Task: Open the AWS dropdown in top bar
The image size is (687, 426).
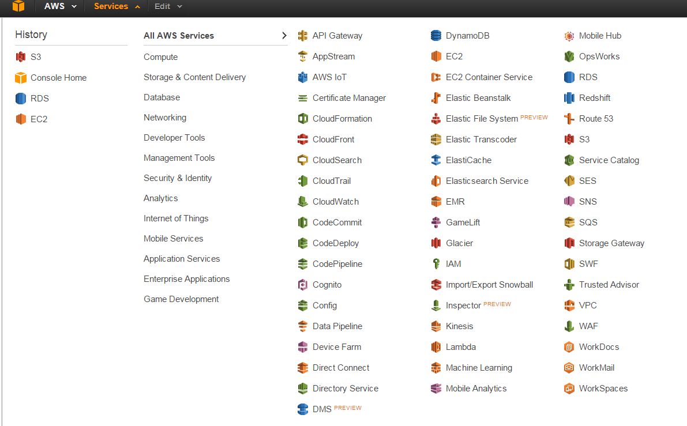Action: 61,6
